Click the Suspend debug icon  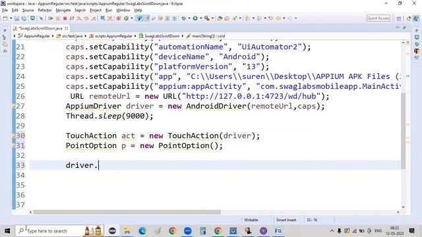[x=58, y=18]
